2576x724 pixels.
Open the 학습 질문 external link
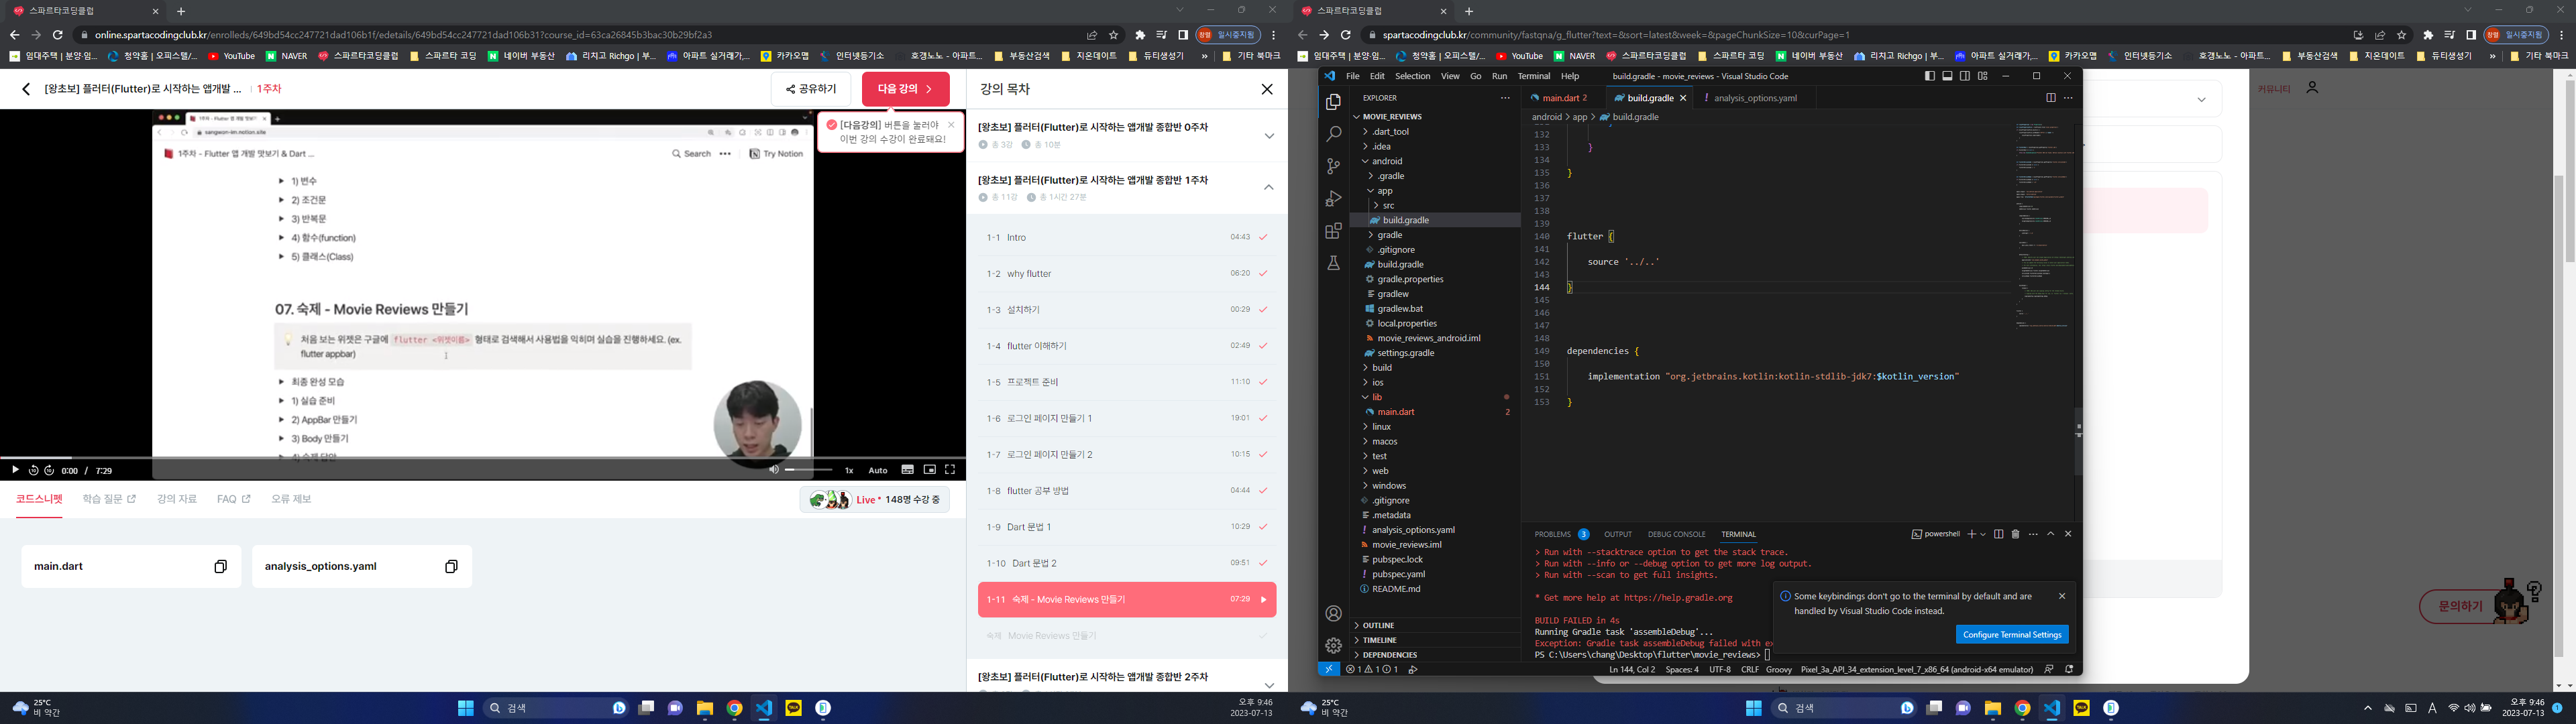coord(109,499)
